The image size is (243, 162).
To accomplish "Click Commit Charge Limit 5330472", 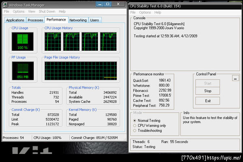I will coord(52,119).
